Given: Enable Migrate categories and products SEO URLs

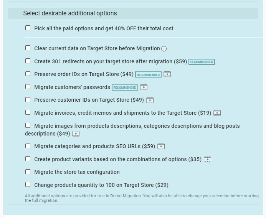Looking at the screenshot, I should (28, 146).
